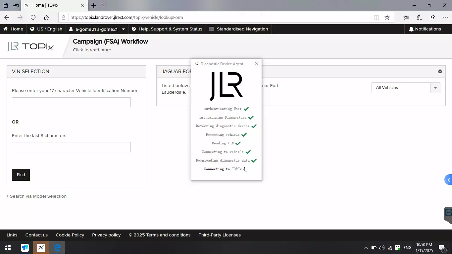
Task: Set these tabs aside icon
Action: point(16,5)
